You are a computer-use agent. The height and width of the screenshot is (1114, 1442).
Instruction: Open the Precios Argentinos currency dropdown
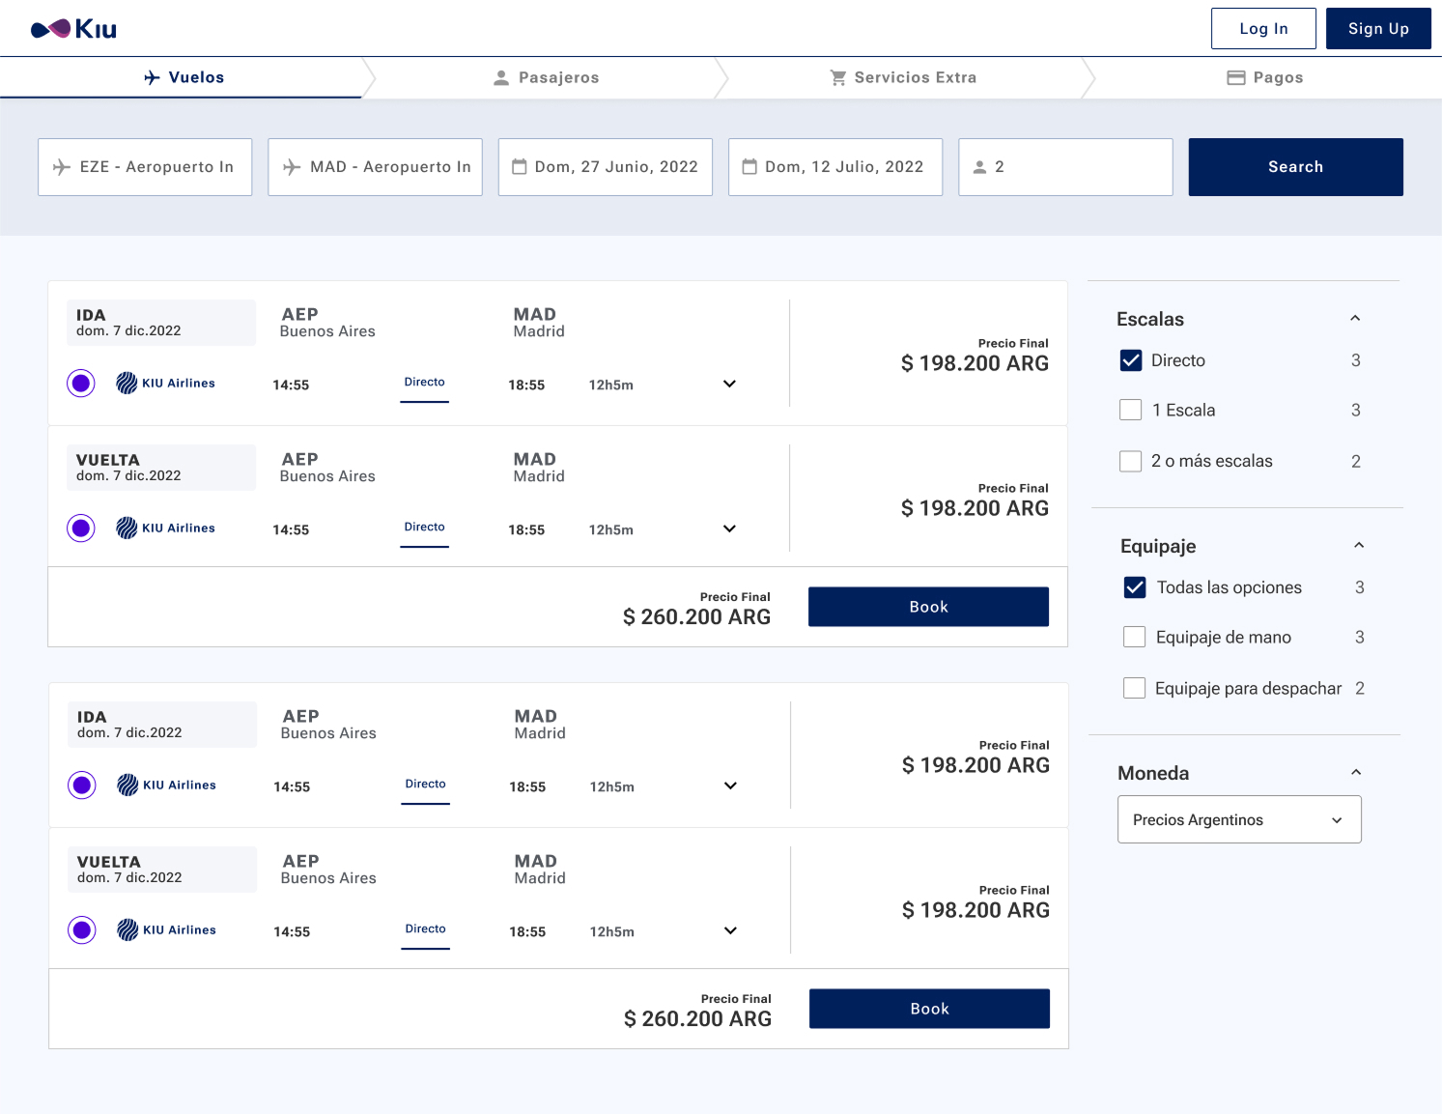tap(1239, 819)
